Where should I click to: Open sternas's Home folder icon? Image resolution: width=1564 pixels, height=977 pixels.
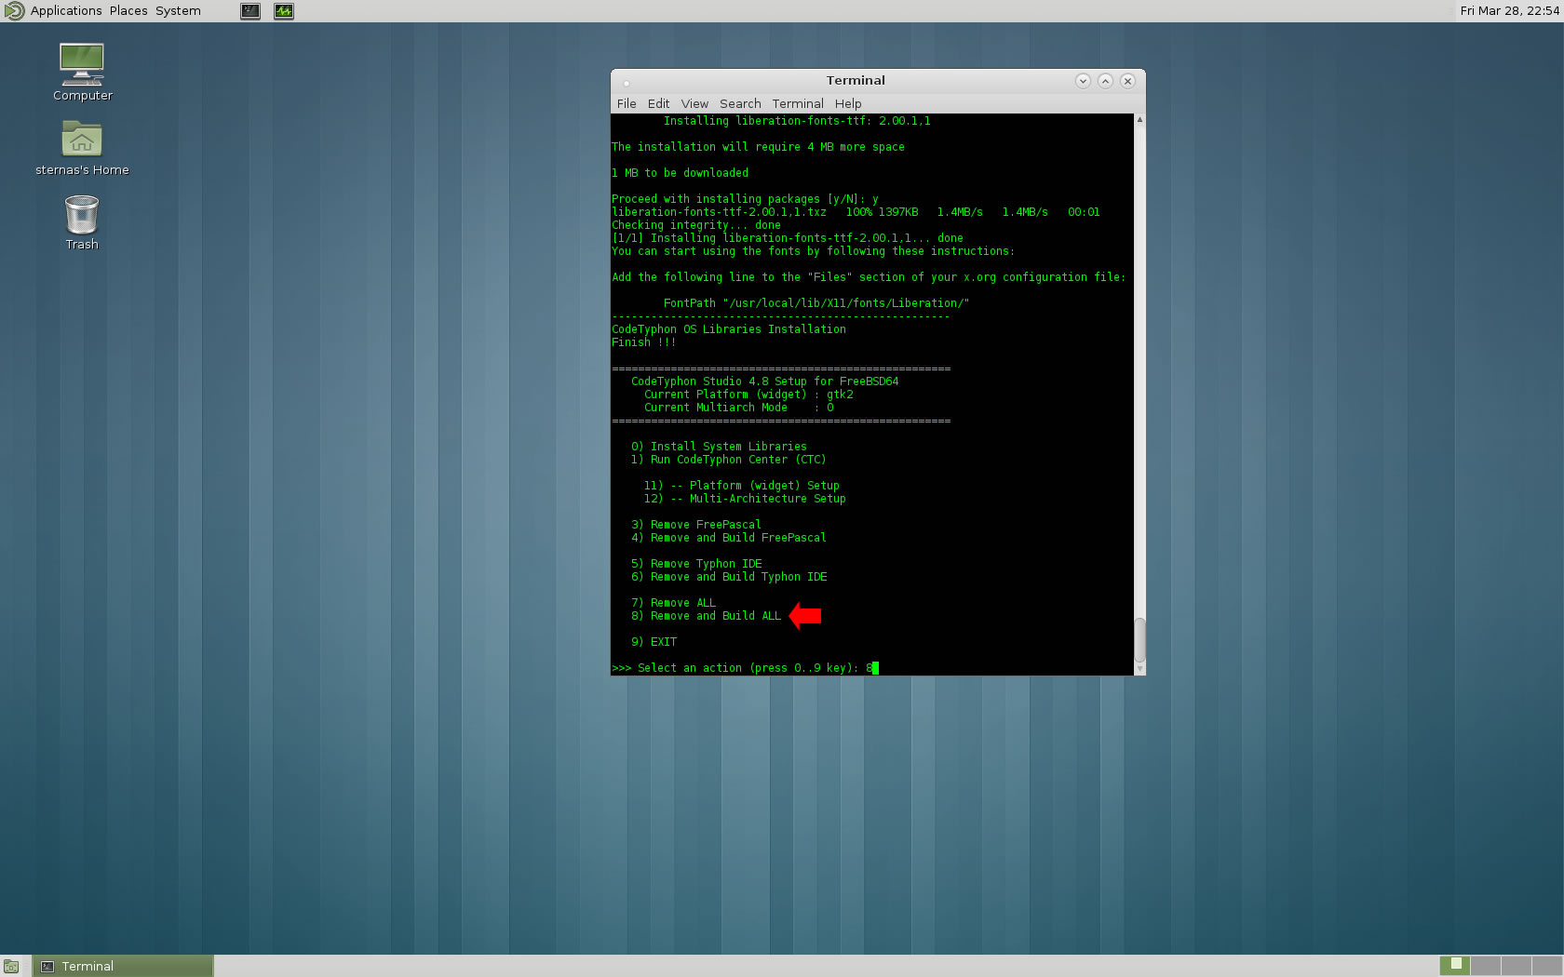[x=82, y=147]
